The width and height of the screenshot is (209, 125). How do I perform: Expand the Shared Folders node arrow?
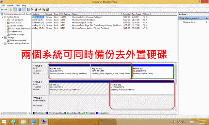6,26
